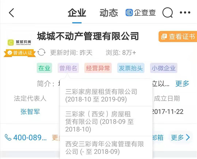Open 更多 contact details with chevron
Viewport: 197px width, 159px height.
pos(181,137)
